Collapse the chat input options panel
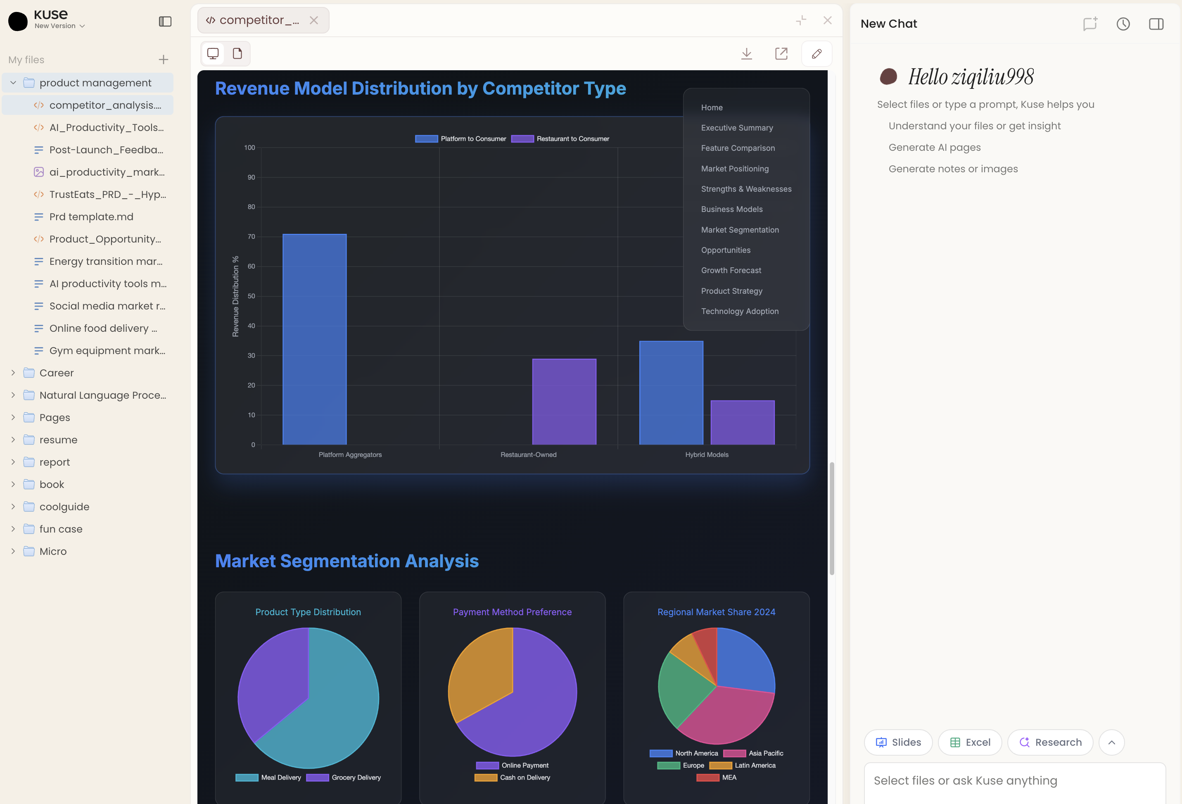Viewport: 1182px width, 804px height. click(x=1111, y=742)
